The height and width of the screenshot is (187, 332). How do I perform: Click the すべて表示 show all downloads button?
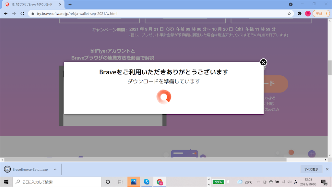pyautogui.click(x=311, y=169)
